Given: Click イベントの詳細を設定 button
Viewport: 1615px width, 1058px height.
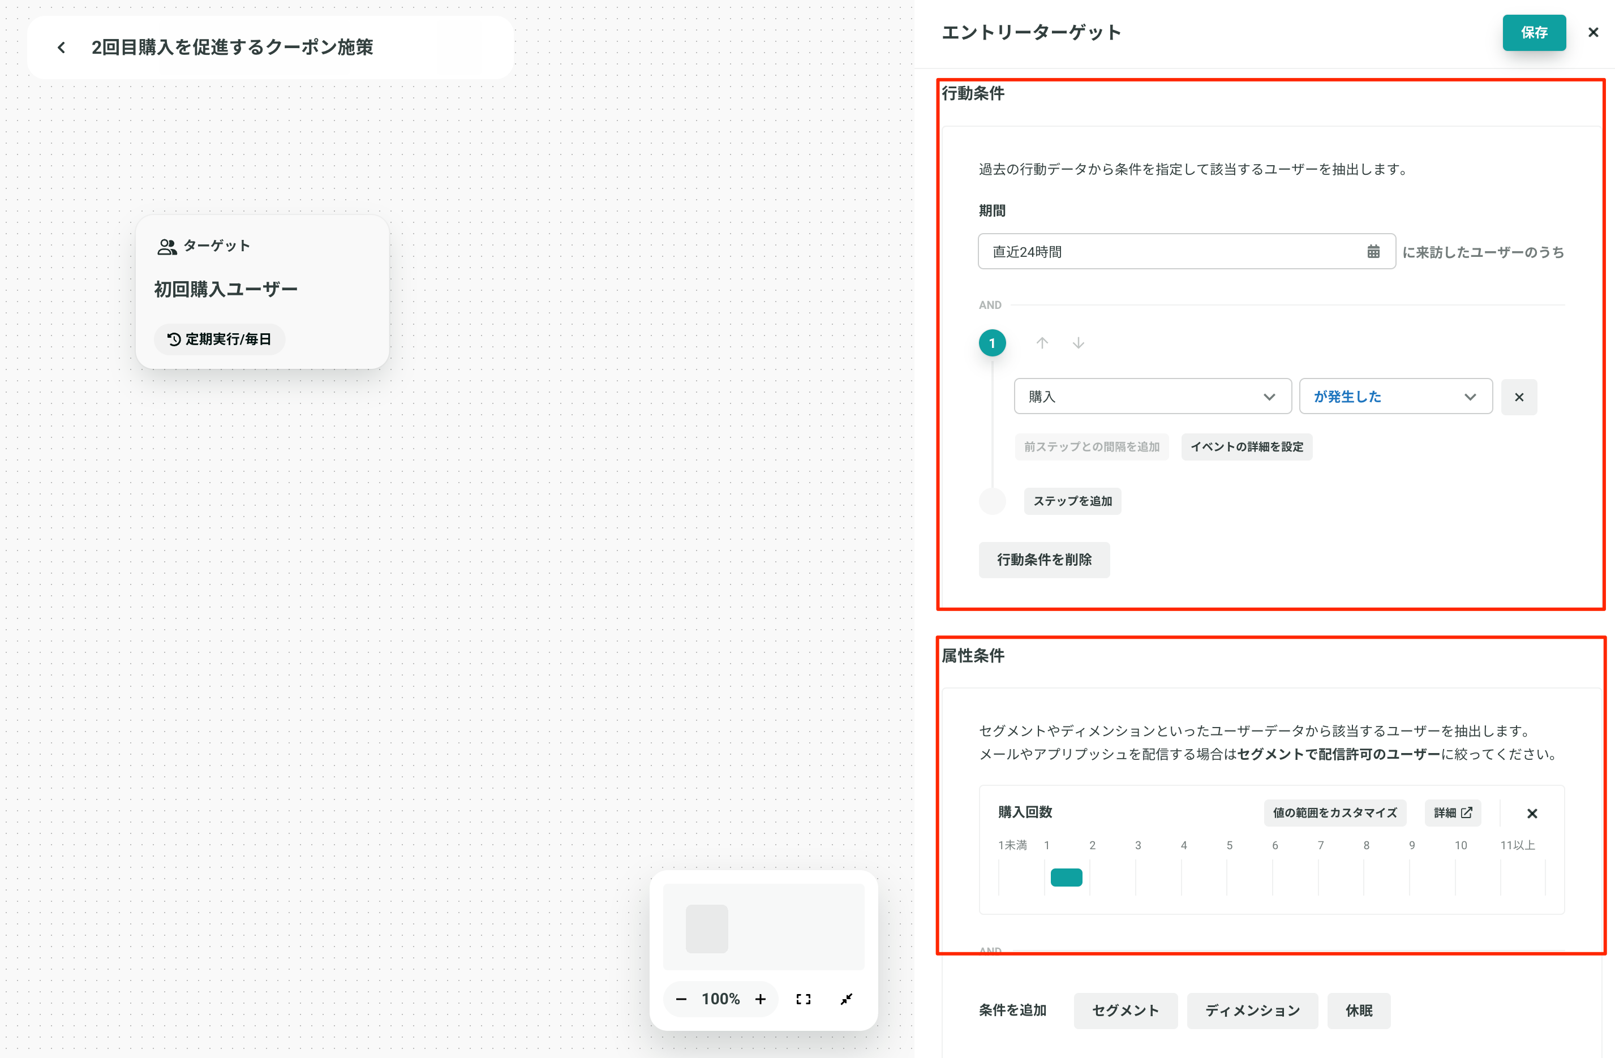Looking at the screenshot, I should (1247, 447).
